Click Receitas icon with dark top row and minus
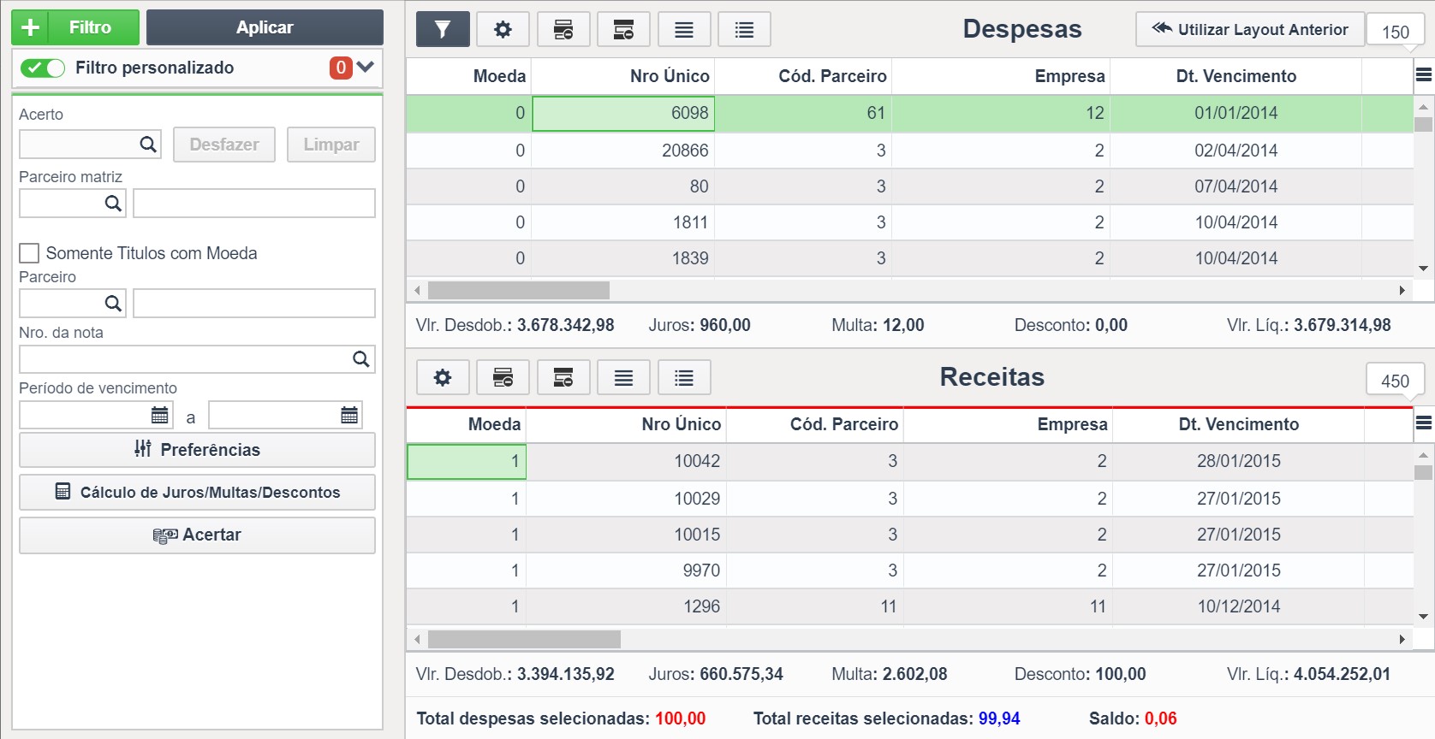This screenshot has width=1435, height=739. coord(563,377)
